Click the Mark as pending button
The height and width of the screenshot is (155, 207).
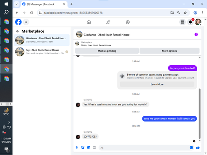(107, 51)
